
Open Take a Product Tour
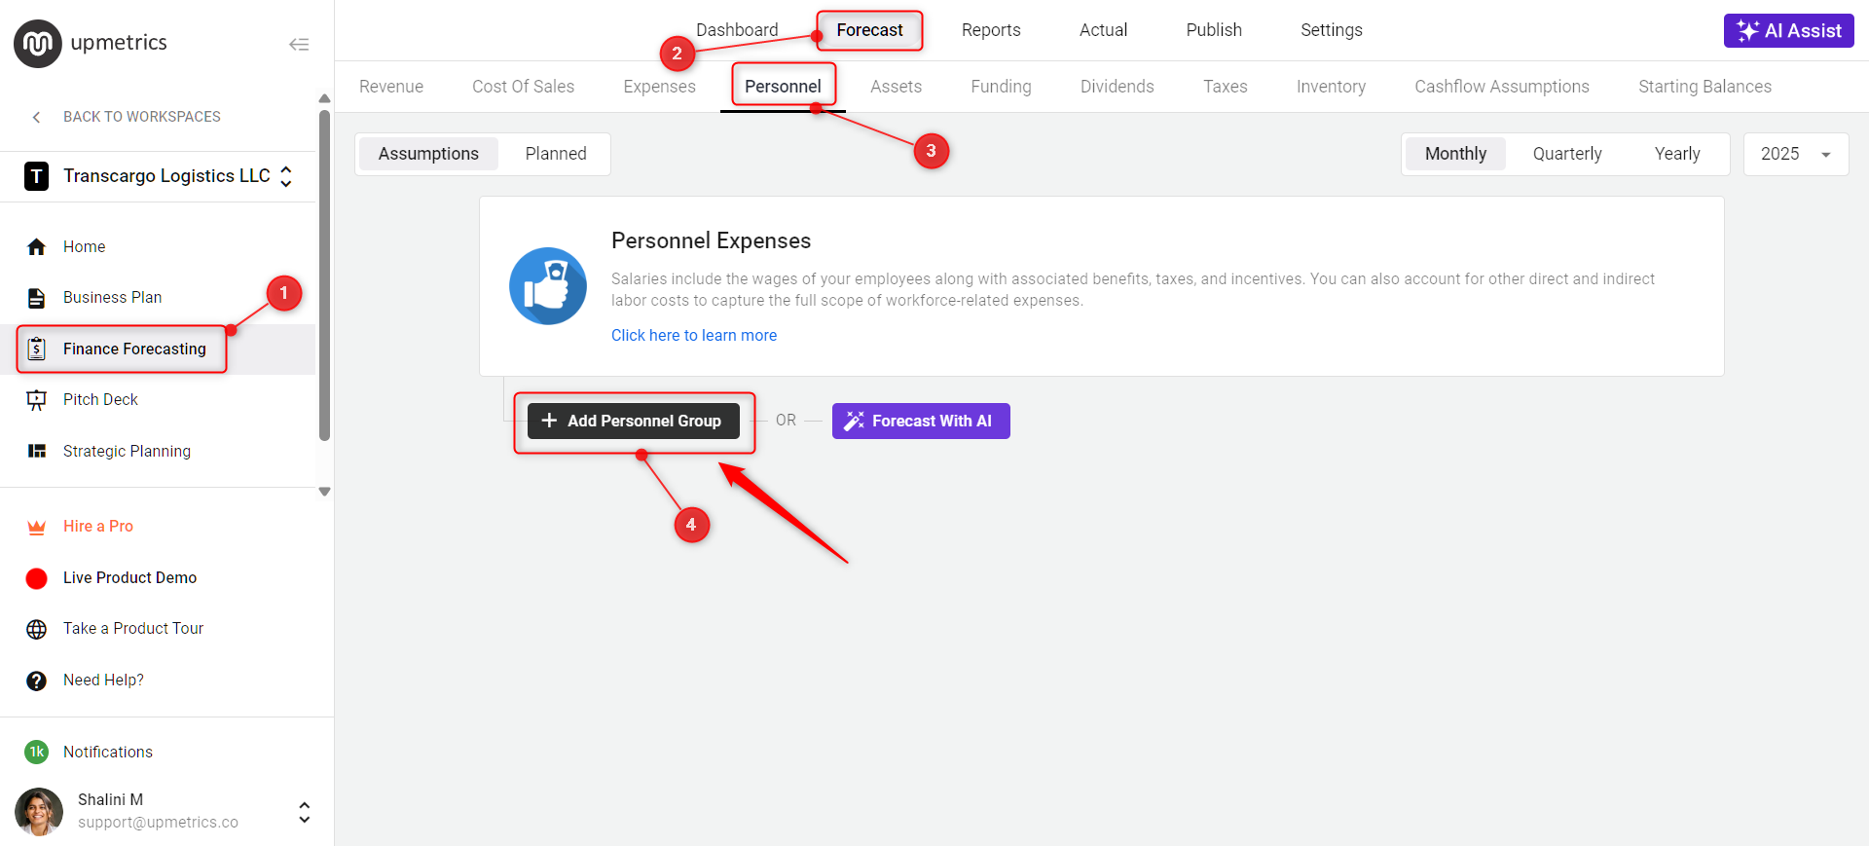133,628
